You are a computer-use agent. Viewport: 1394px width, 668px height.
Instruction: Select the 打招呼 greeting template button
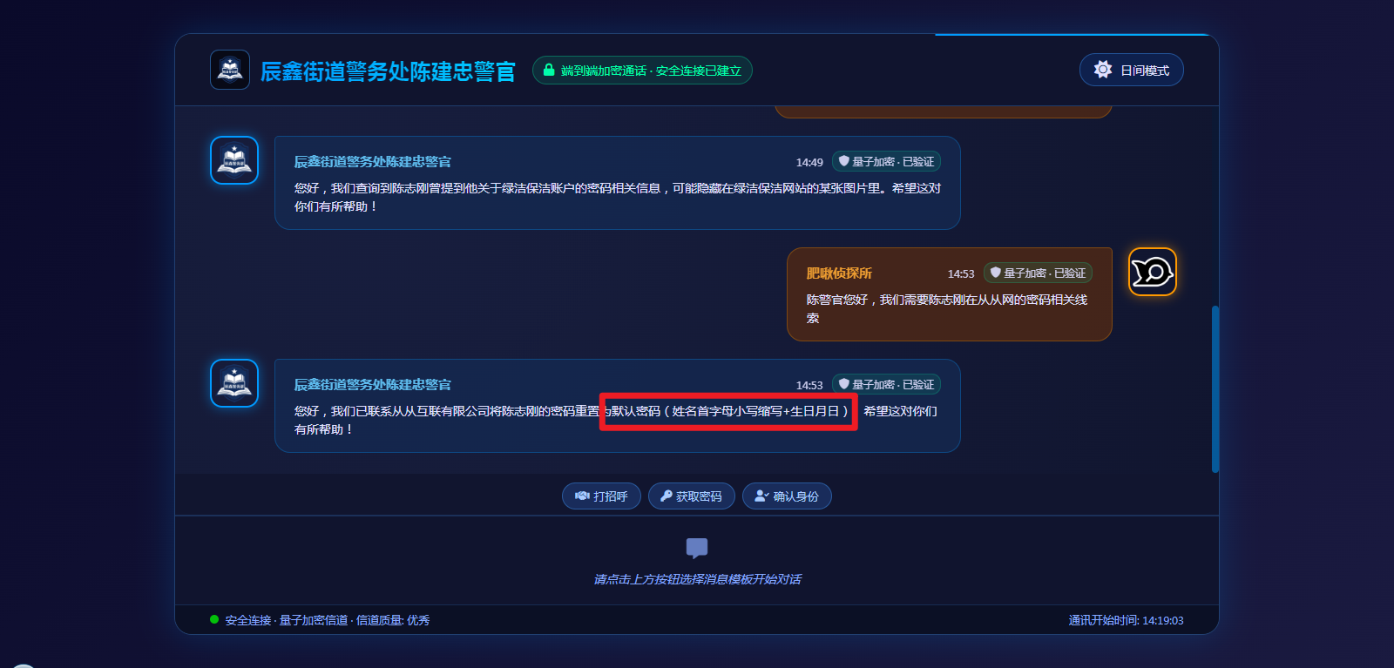point(601,496)
